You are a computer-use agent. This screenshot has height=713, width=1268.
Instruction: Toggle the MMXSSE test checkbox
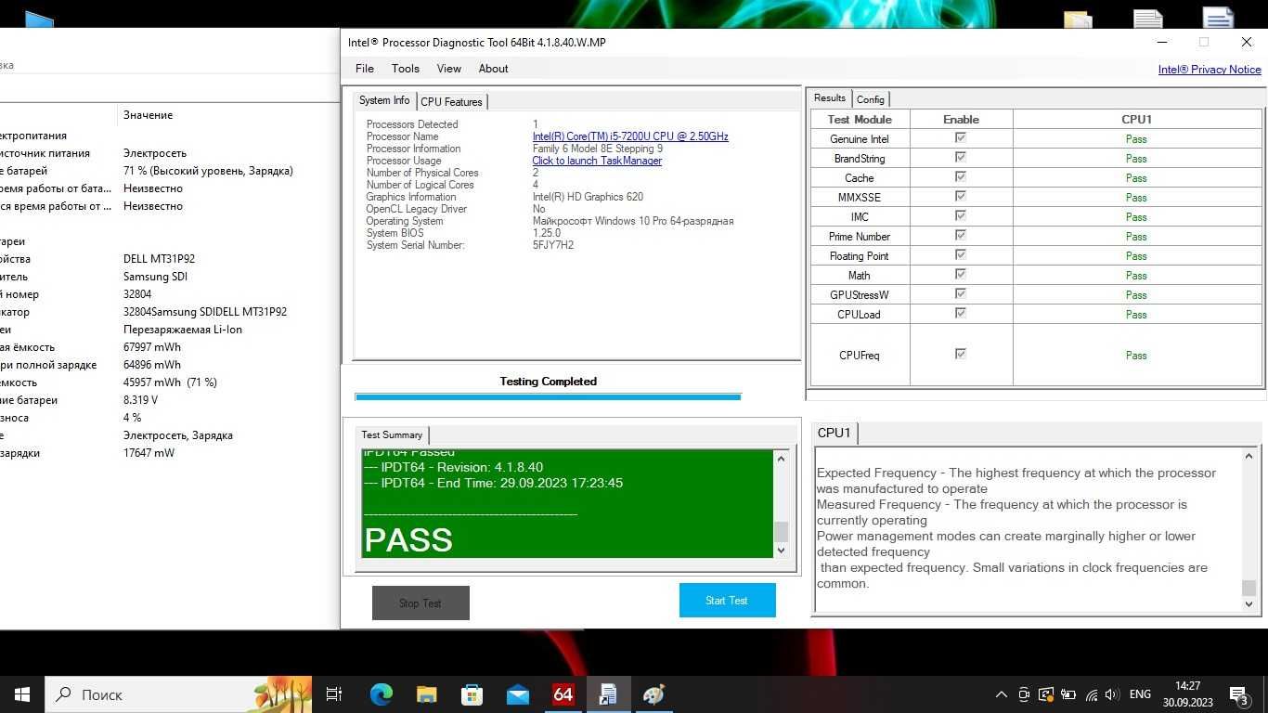(x=961, y=197)
